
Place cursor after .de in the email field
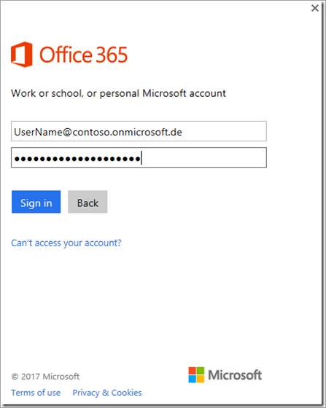point(182,132)
